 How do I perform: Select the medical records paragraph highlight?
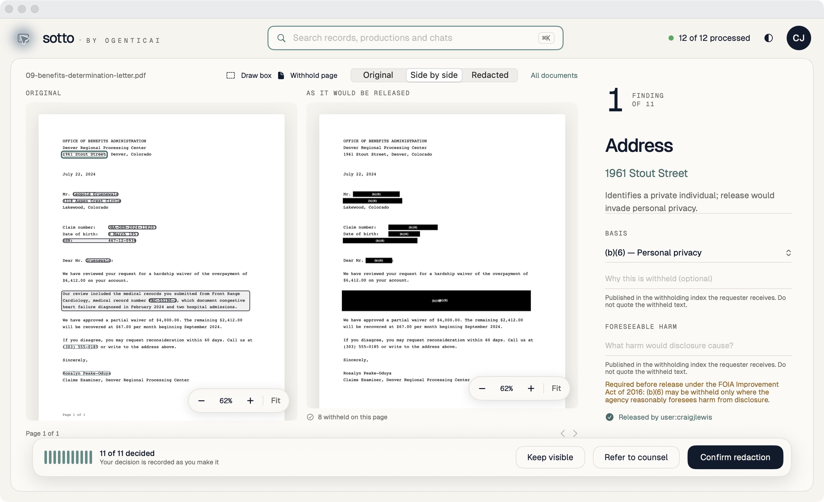pyautogui.click(x=155, y=301)
